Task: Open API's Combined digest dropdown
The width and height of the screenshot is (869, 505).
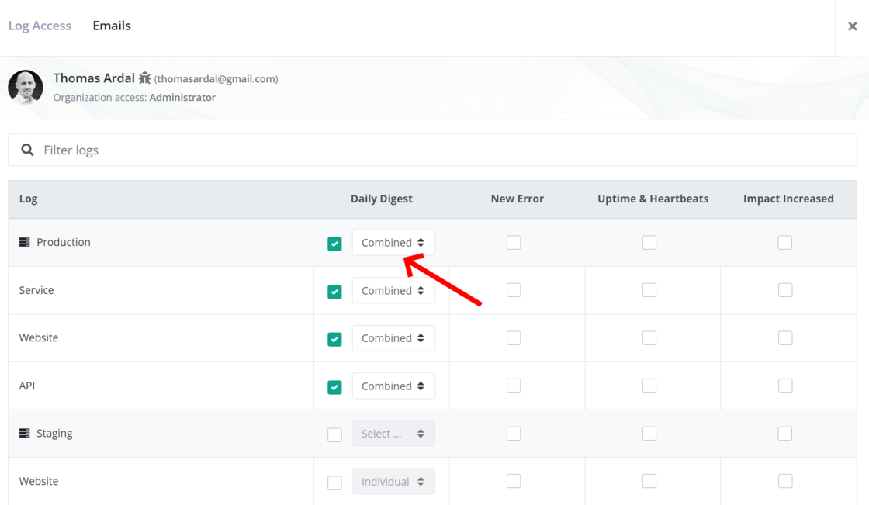Action: [393, 386]
